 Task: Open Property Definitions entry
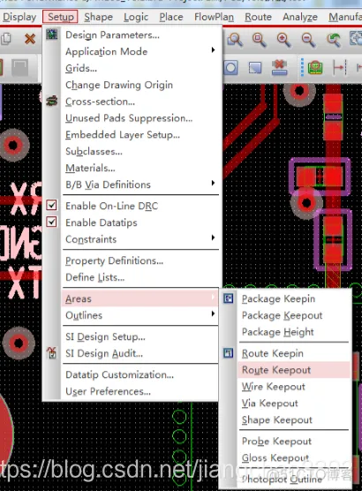pyautogui.click(x=114, y=261)
